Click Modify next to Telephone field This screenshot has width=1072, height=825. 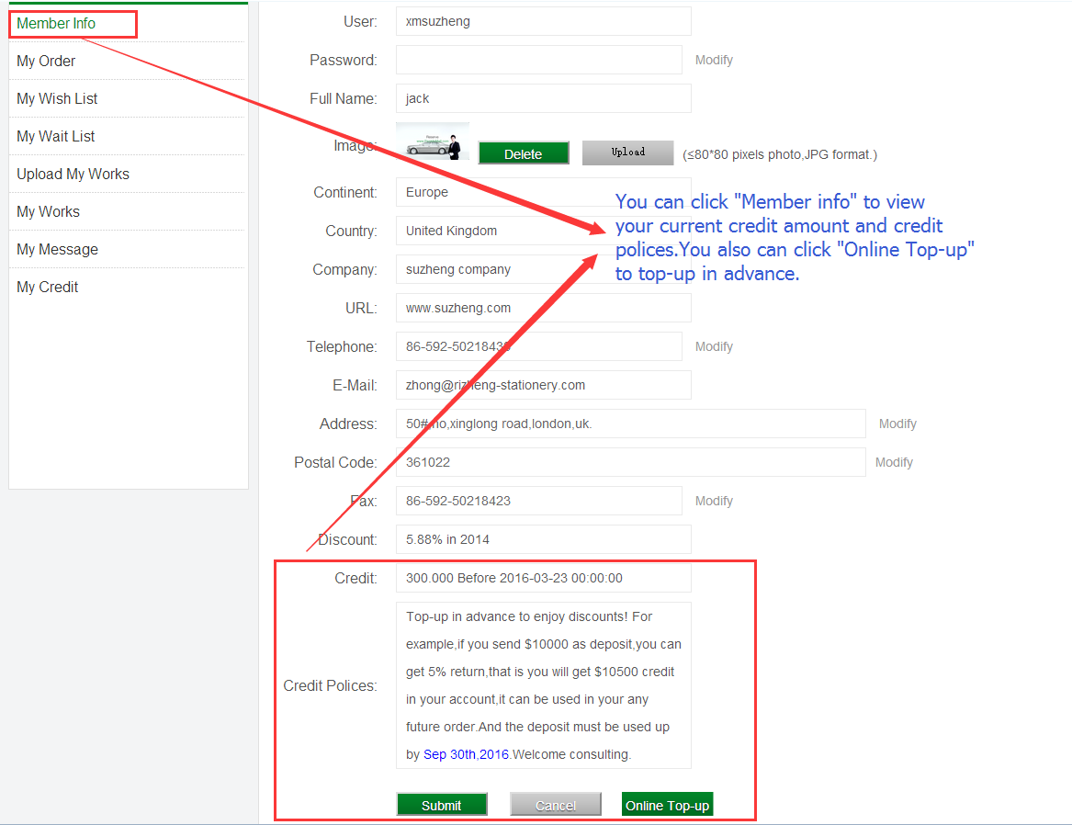[714, 347]
